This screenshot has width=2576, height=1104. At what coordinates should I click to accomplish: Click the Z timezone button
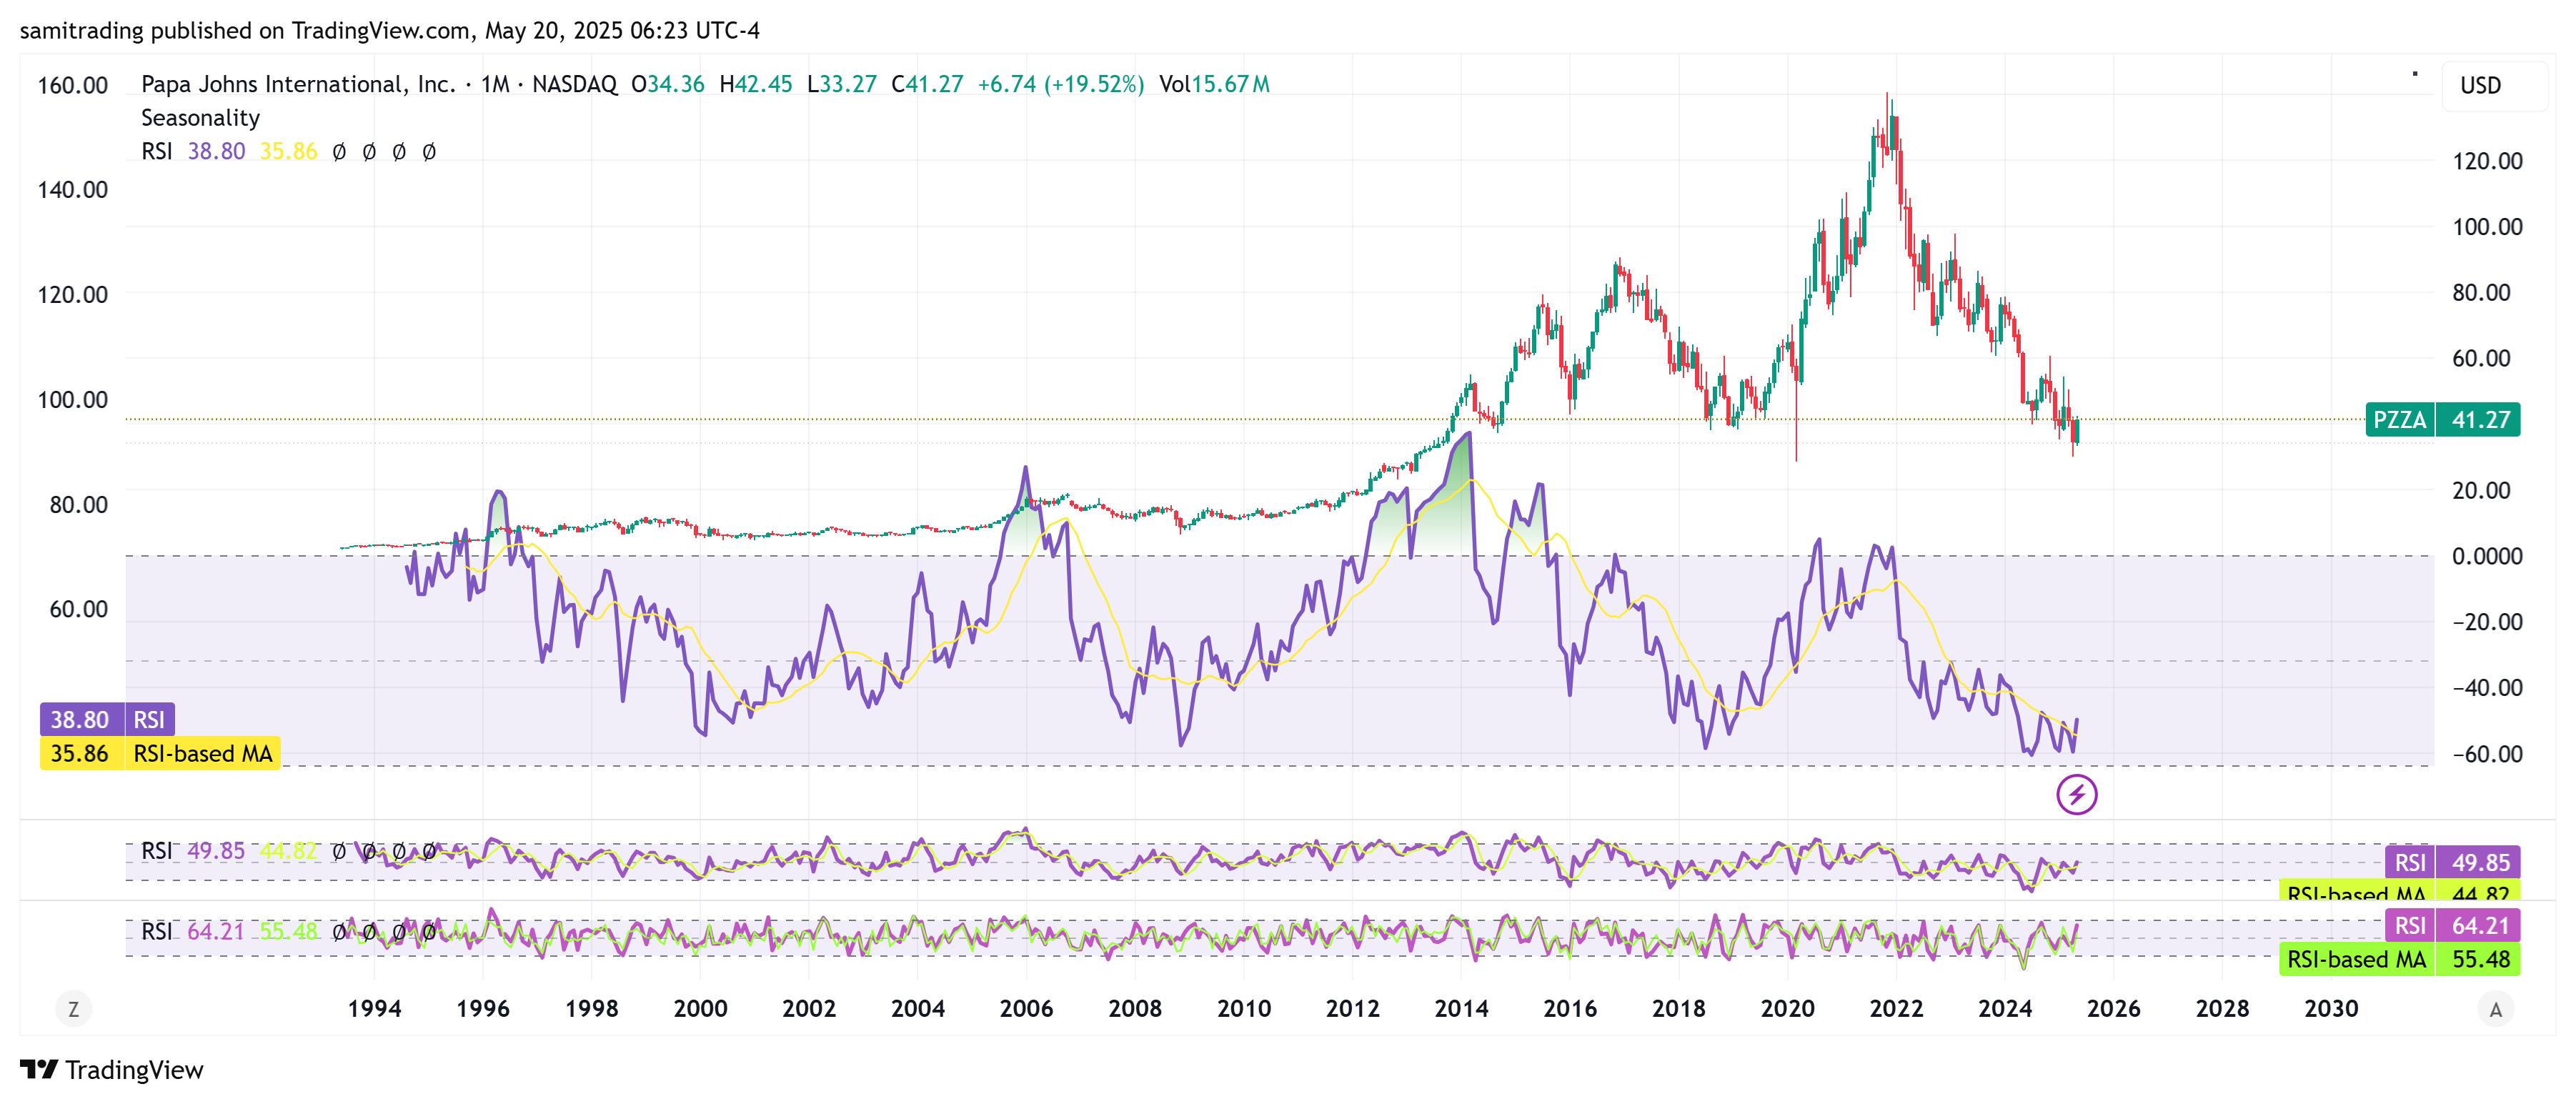(x=73, y=1009)
